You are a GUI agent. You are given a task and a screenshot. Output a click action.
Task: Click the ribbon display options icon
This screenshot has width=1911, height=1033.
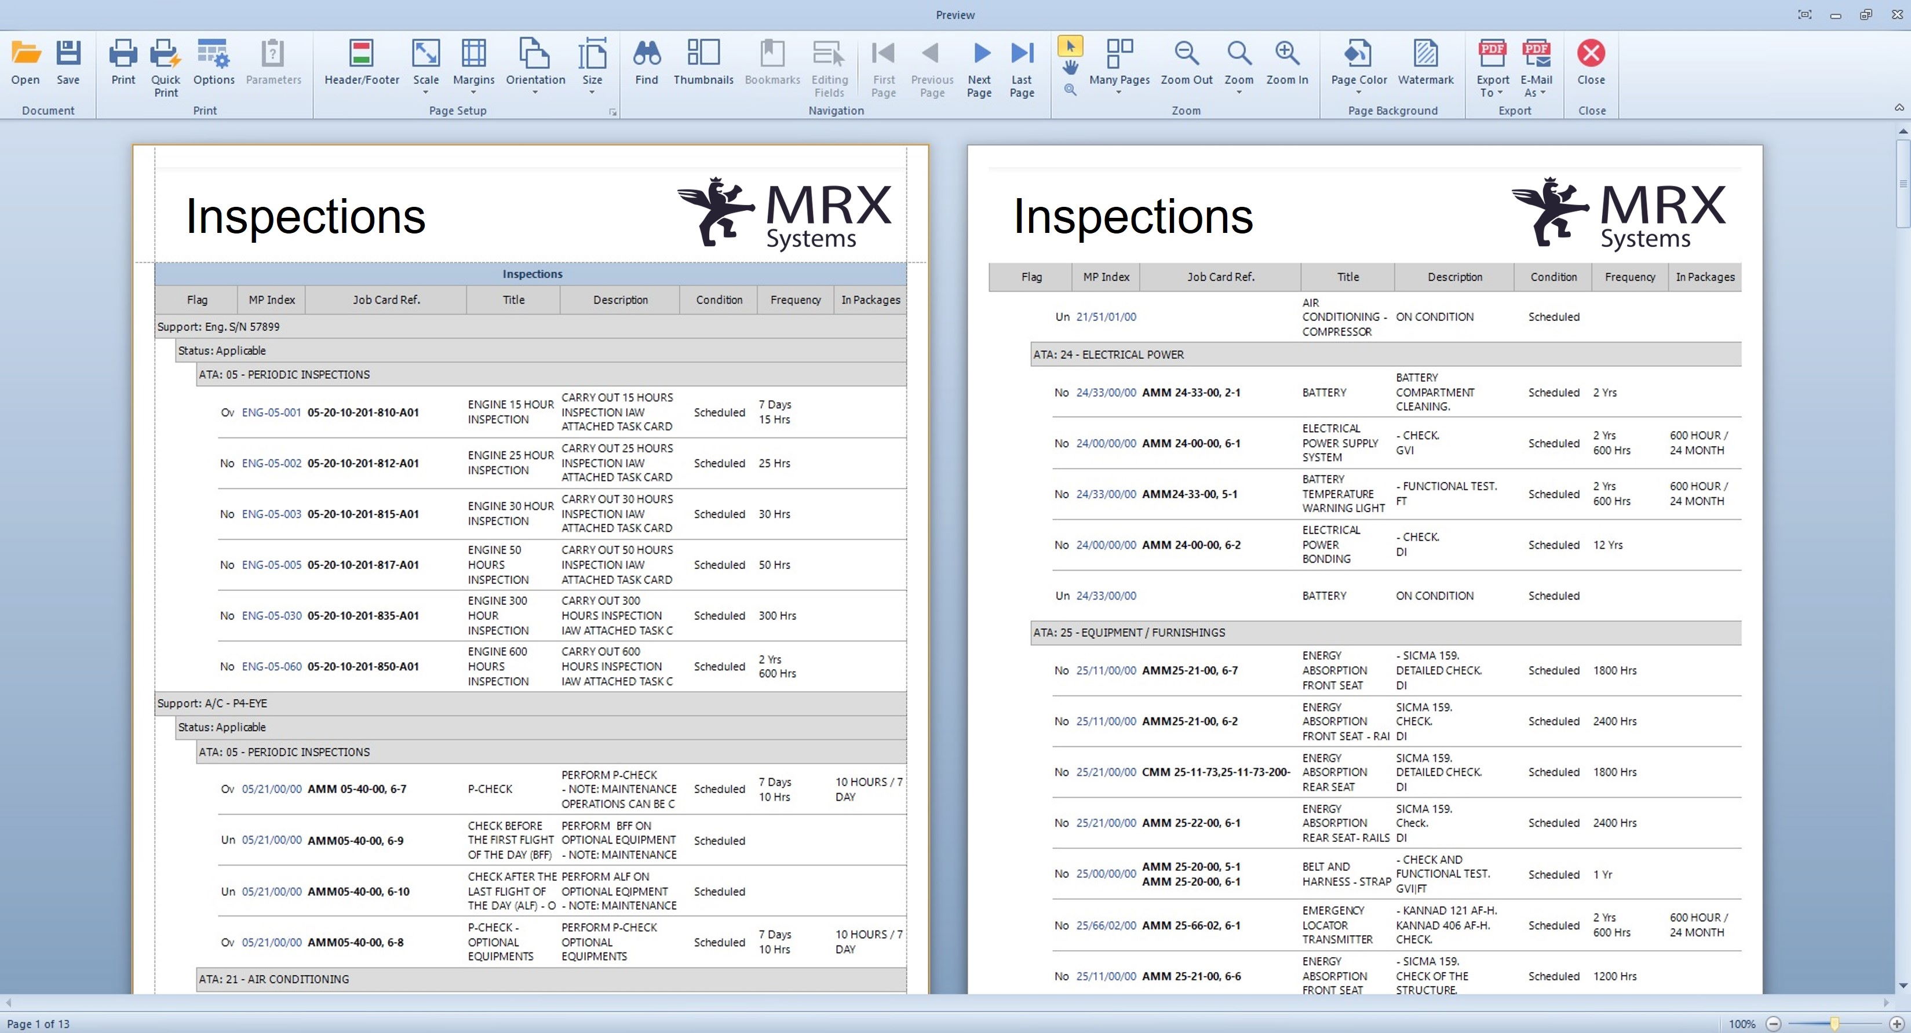click(x=1805, y=14)
